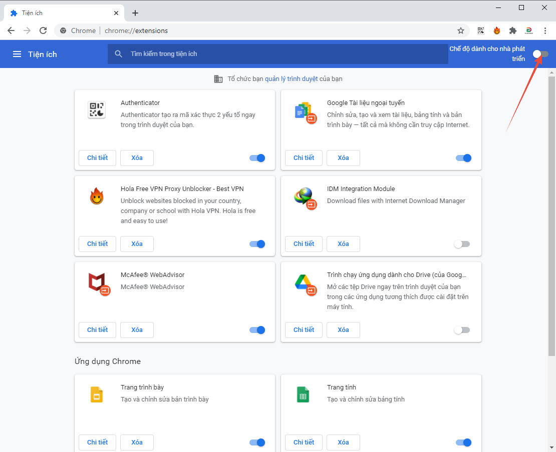The width and height of the screenshot is (556, 452).
Task: Close the Tiện ích tab
Action: (x=116, y=13)
